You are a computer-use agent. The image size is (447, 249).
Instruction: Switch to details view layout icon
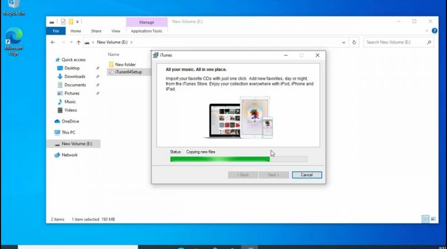(425, 219)
